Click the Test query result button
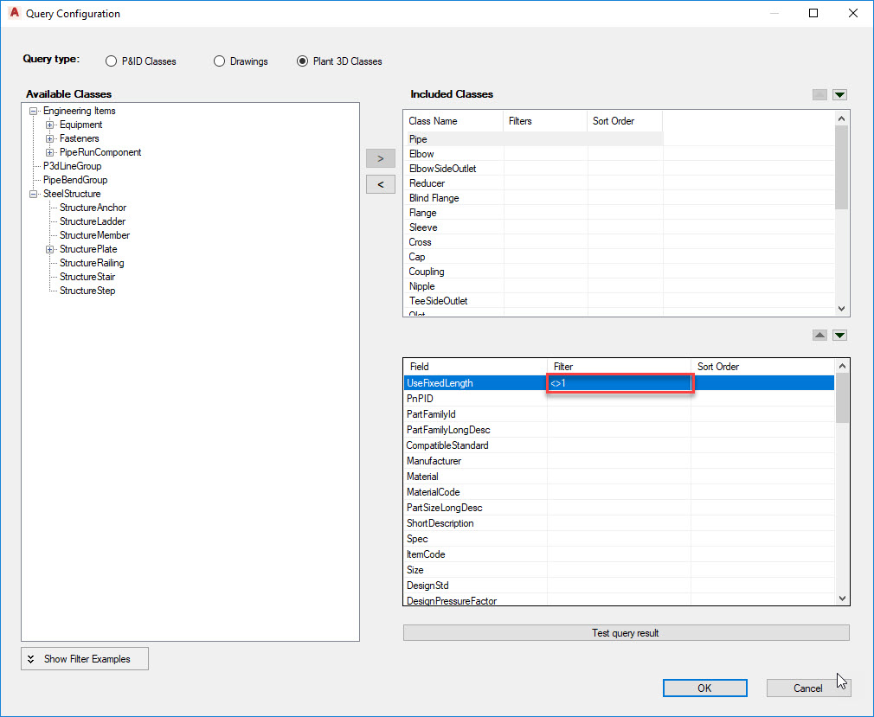The image size is (874, 717). [x=625, y=632]
